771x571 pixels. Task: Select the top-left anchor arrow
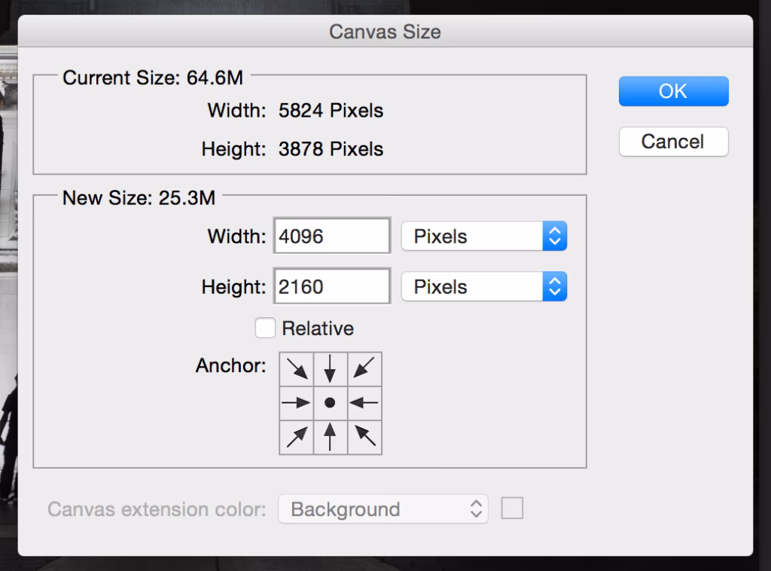coord(297,368)
